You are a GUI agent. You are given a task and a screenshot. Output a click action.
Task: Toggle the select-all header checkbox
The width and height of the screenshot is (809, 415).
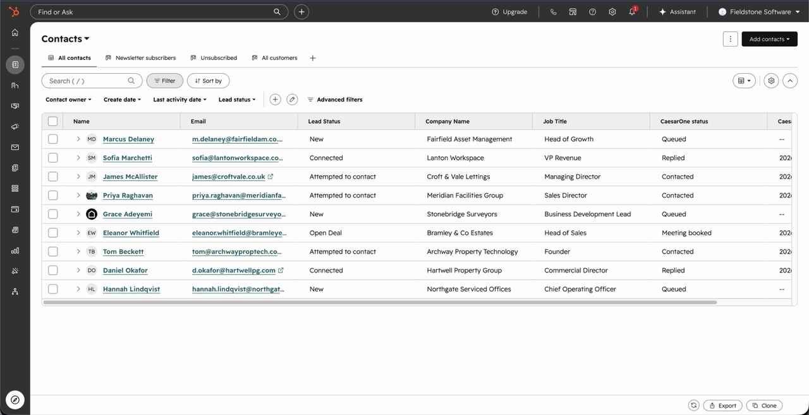coord(53,121)
